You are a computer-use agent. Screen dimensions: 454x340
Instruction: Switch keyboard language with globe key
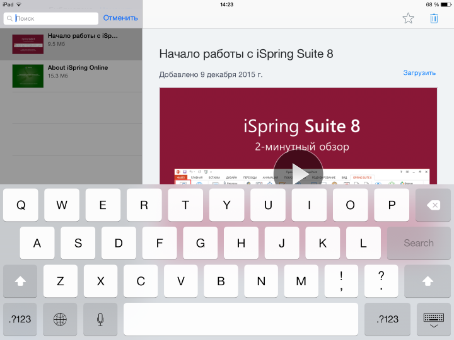60,319
